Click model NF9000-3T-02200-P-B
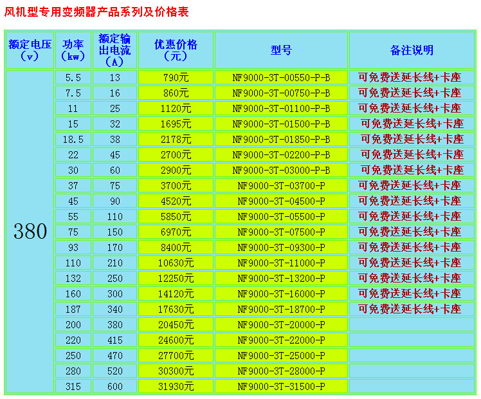The height and width of the screenshot is (399, 481). pyautogui.click(x=281, y=154)
